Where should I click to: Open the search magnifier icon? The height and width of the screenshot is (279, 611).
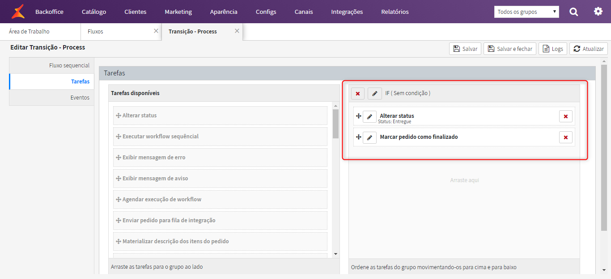pos(574,12)
